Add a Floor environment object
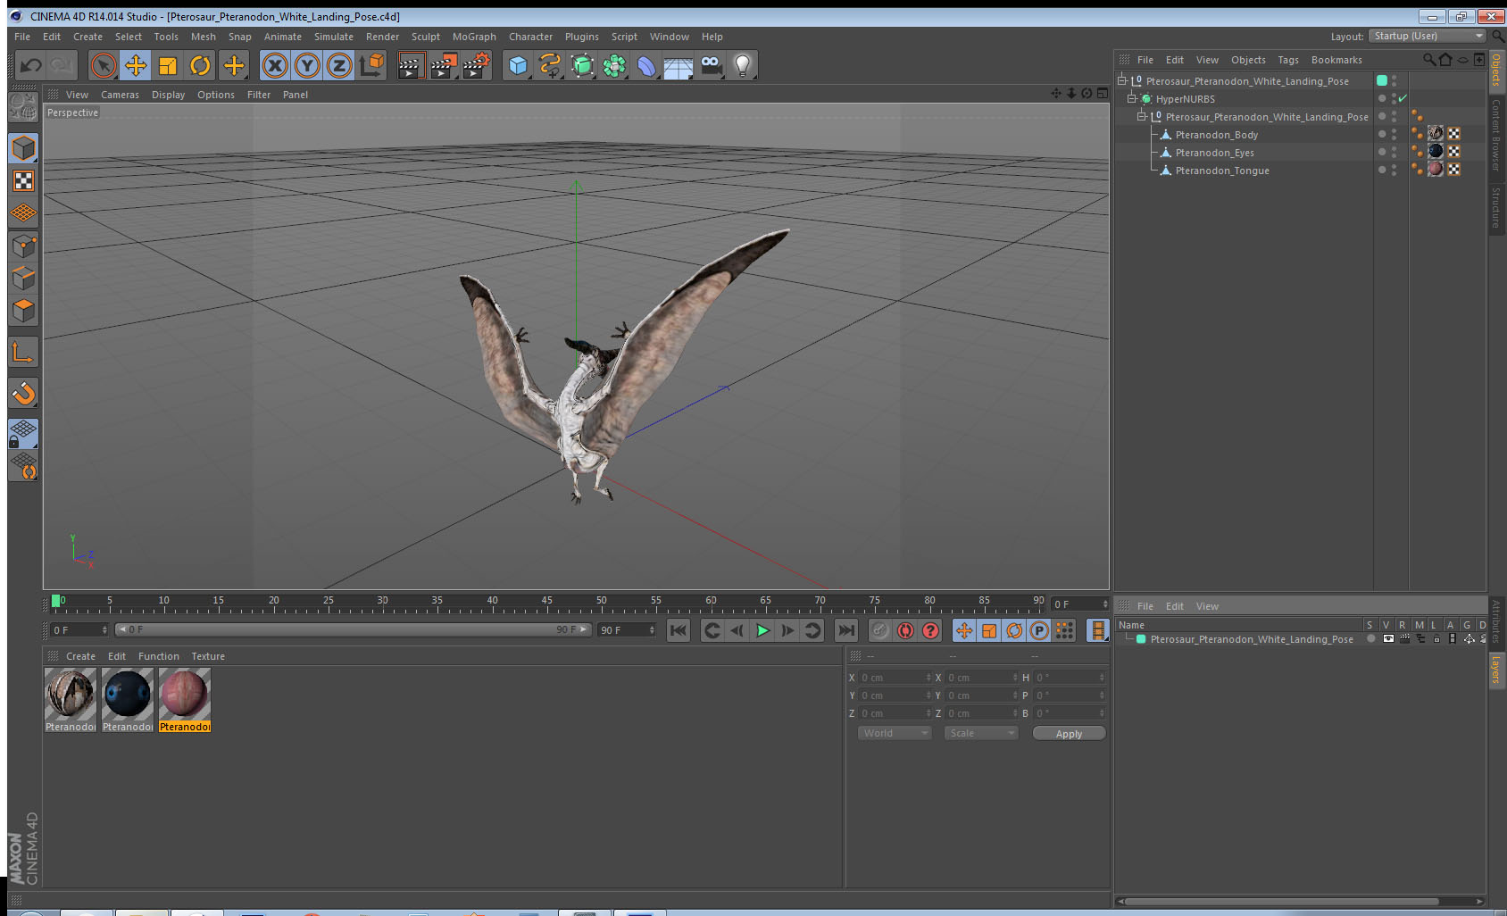The width and height of the screenshot is (1507, 916). pyautogui.click(x=679, y=65)
